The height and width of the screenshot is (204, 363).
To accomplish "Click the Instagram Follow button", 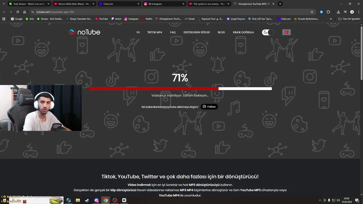I will click(x=209, y=107).
